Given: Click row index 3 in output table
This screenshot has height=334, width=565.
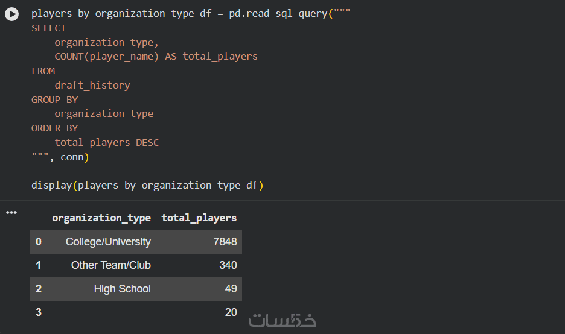Looking at the screenshot, I should (x=39, y=312).
